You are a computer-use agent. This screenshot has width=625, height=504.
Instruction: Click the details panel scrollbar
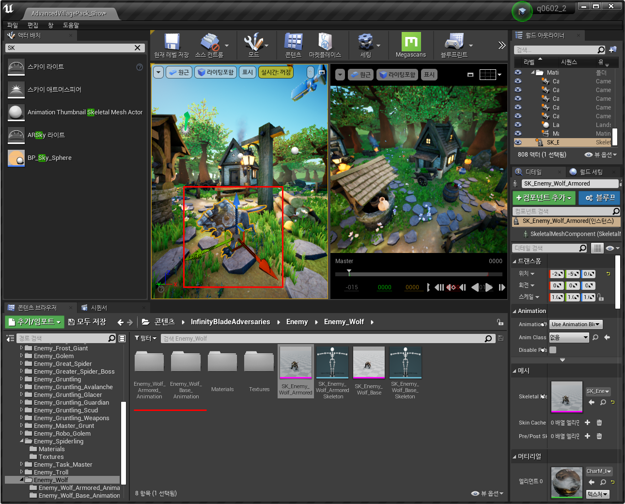618,282
